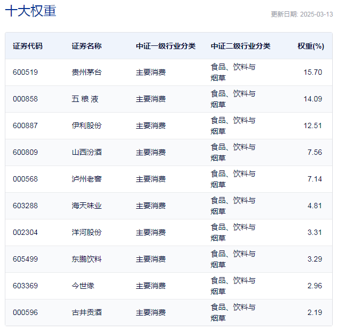Select the name 五粮液

(85, 99)
